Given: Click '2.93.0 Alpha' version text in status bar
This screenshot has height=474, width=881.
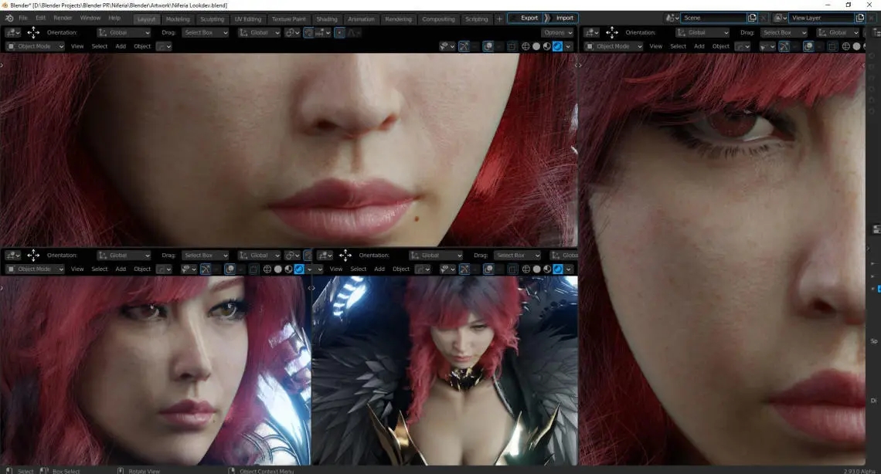Looking at the screenshot, I should click(859, 471).
